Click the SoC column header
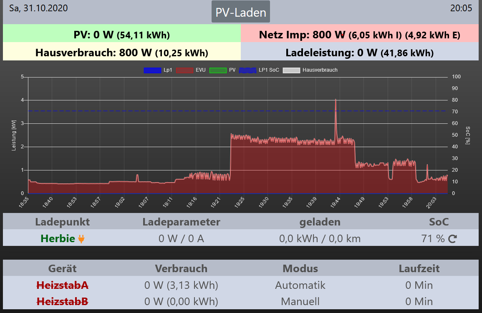This screenshot has width=482, height=313. coord(439,222)
